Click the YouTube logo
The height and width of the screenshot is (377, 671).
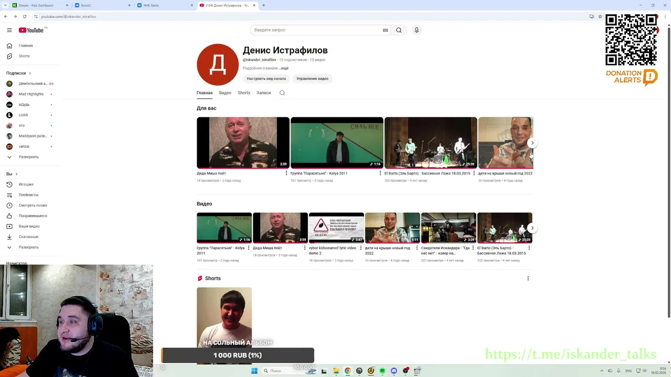31,30
